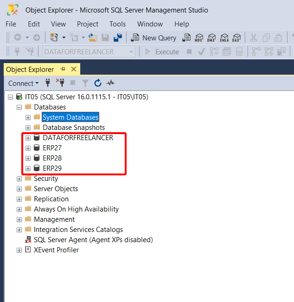The height and width of the screenshot is (302, 294).
Task: Select the ERP28 database label
Action: coord(52,158)
